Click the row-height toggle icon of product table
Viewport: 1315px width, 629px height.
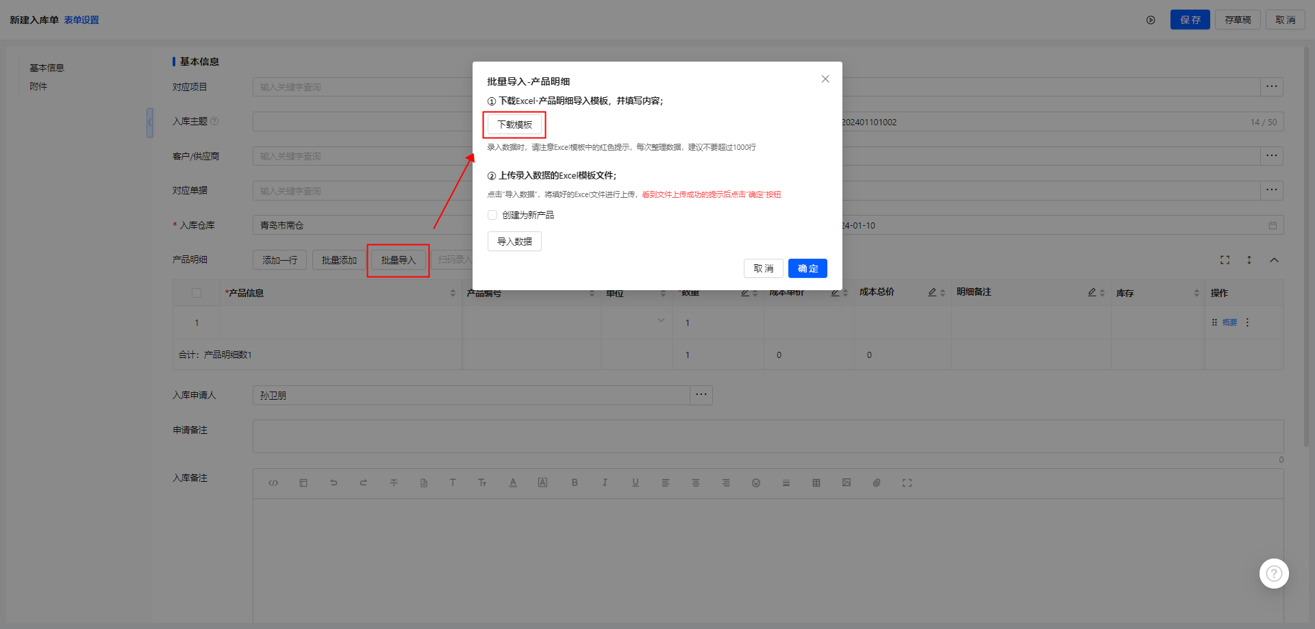click(x=1249, y=260)
